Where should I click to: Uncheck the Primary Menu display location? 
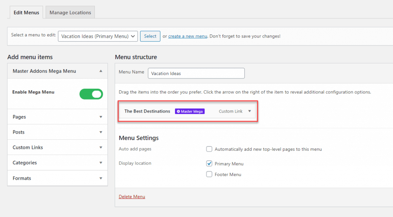(x=209, y=164)
